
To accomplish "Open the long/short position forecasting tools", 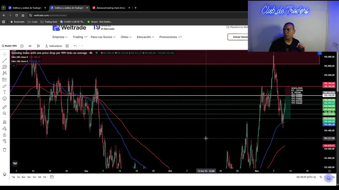I will (x=5, y=79).
